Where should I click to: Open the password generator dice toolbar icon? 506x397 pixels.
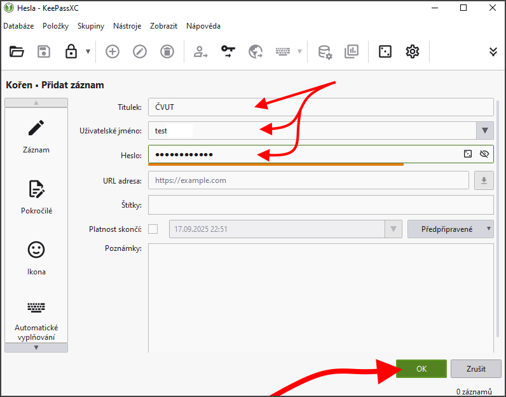[385, 52]
